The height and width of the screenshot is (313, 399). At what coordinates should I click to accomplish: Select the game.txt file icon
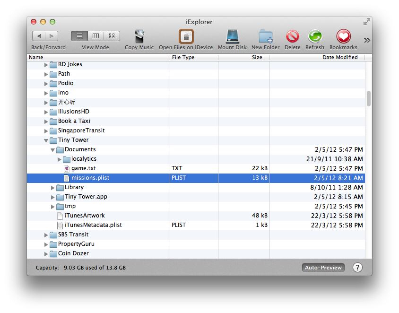pos(67,168)
